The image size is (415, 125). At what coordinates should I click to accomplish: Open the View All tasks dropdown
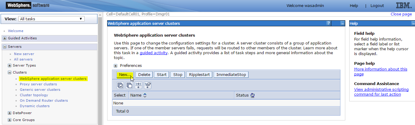click(x=51, y=19)
